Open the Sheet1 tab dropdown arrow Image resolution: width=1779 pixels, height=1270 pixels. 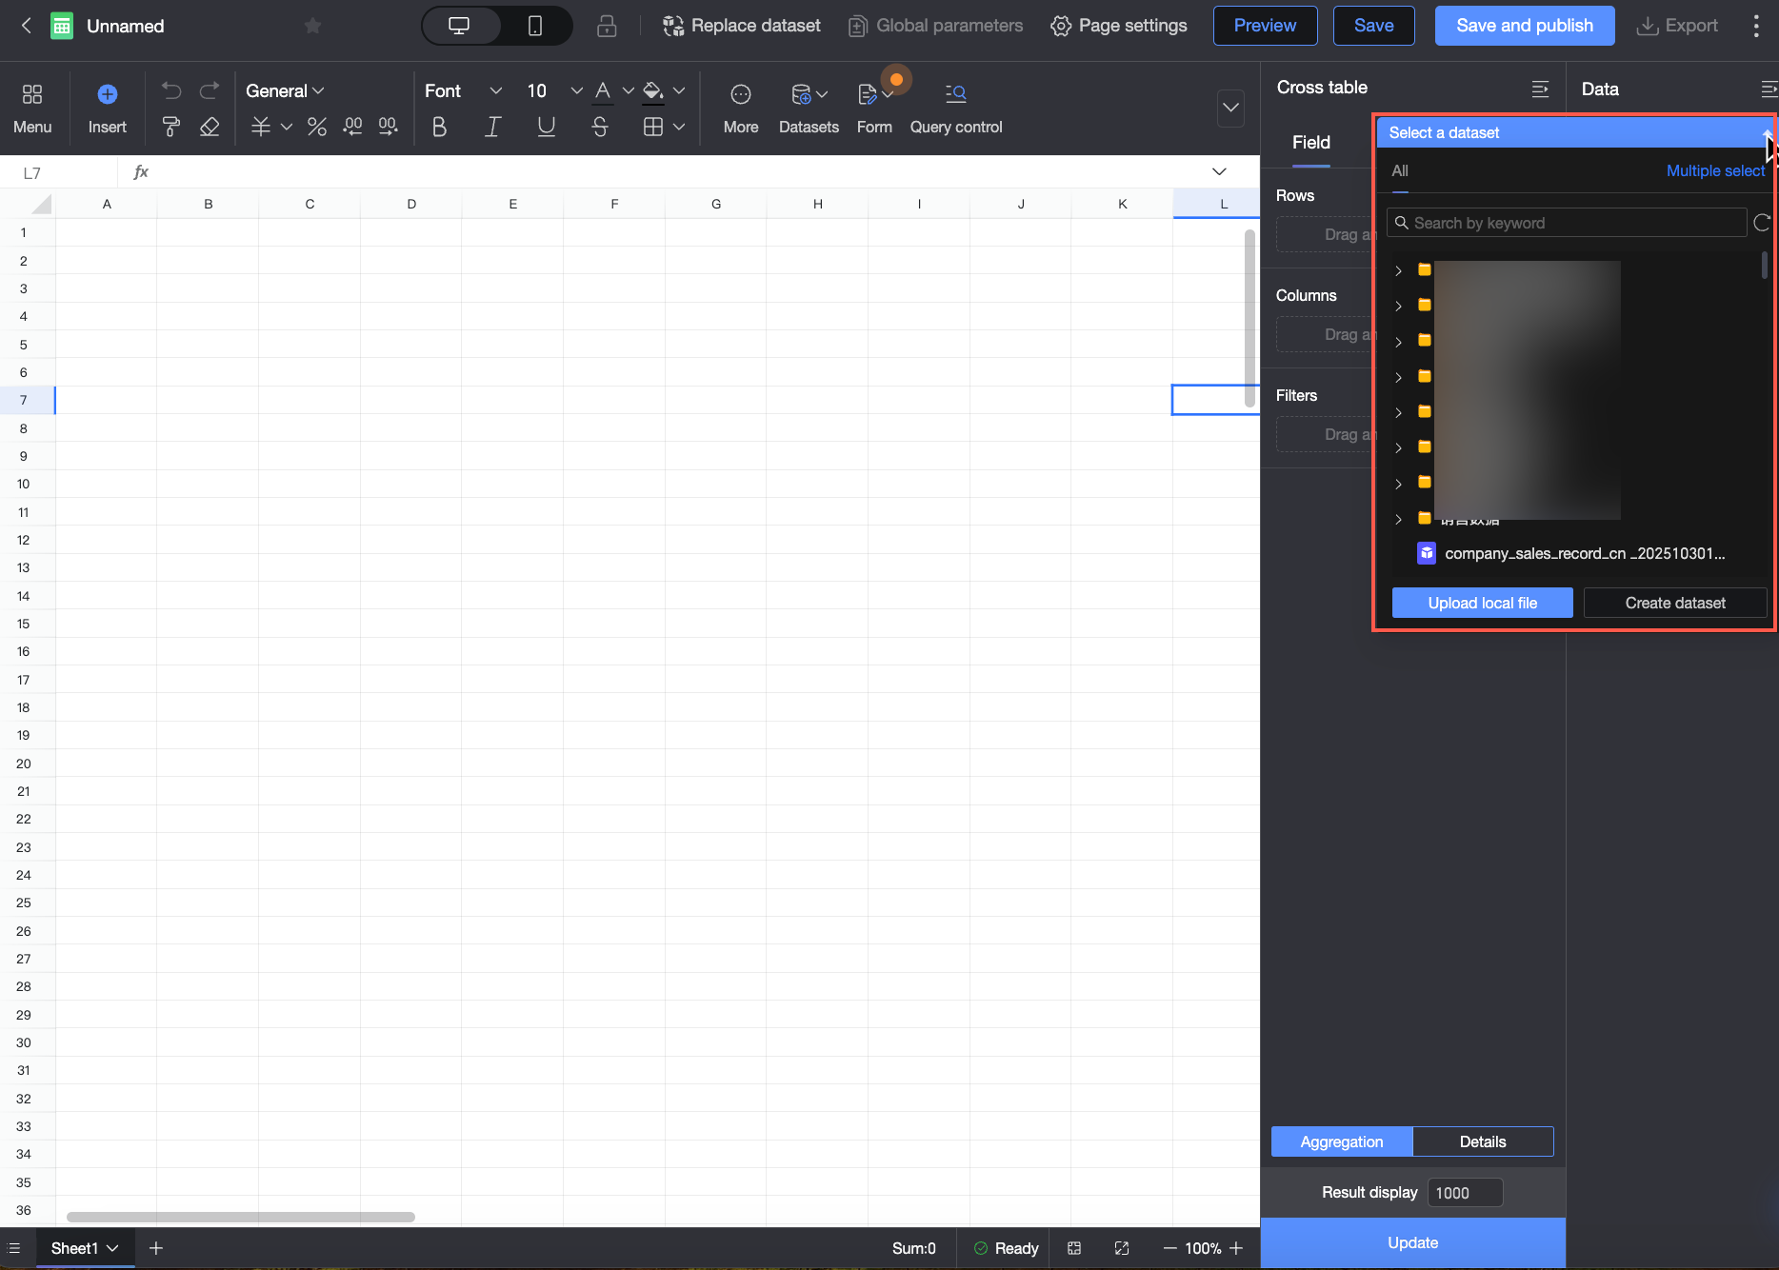point(112,1248)
